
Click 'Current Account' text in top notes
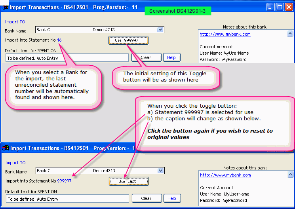click(x=216, y=47)
